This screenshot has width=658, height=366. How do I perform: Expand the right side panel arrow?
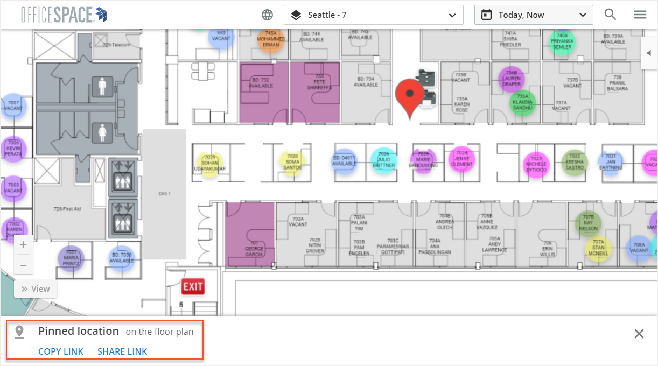648,53
